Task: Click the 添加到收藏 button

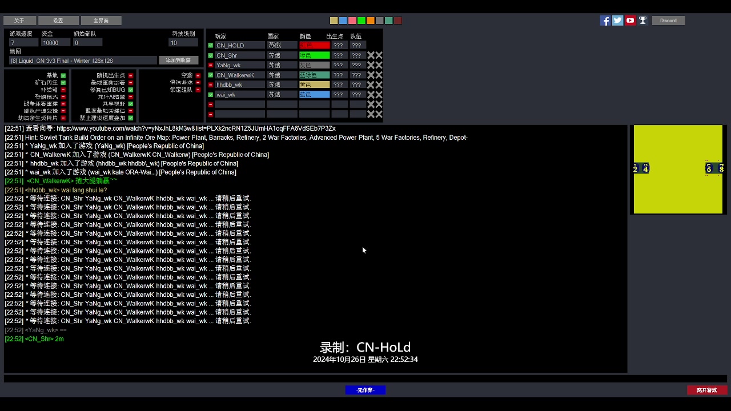Action: point(179,61)
